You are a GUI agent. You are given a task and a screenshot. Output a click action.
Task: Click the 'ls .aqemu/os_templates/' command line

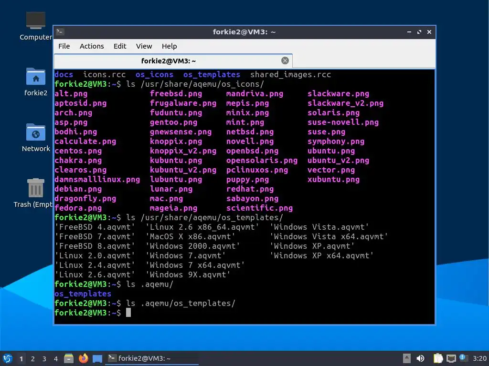(x=181, y=304)
